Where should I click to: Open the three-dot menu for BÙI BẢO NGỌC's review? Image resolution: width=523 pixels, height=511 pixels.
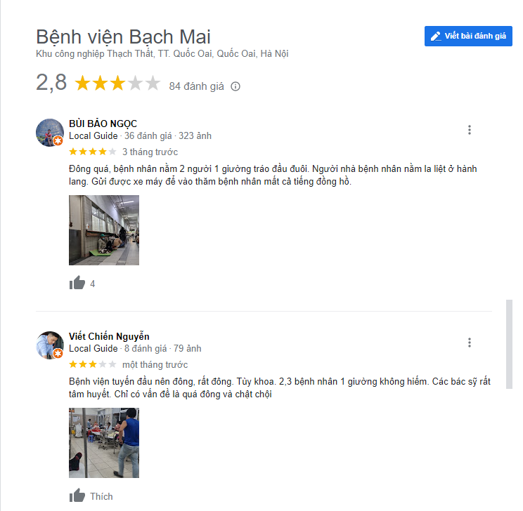[469, 130]
